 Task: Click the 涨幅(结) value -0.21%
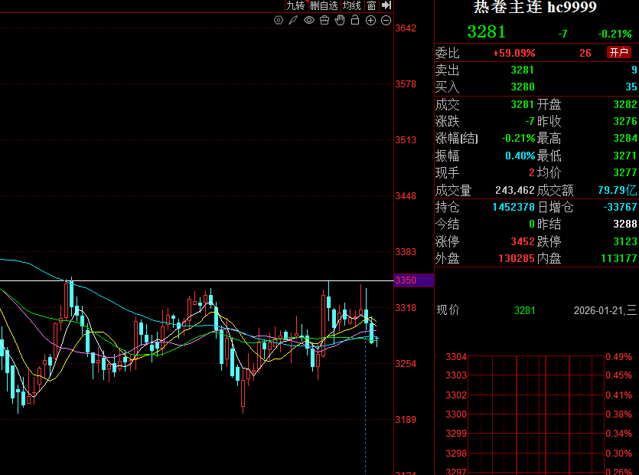pyautogui.click(x=518, y=139)
